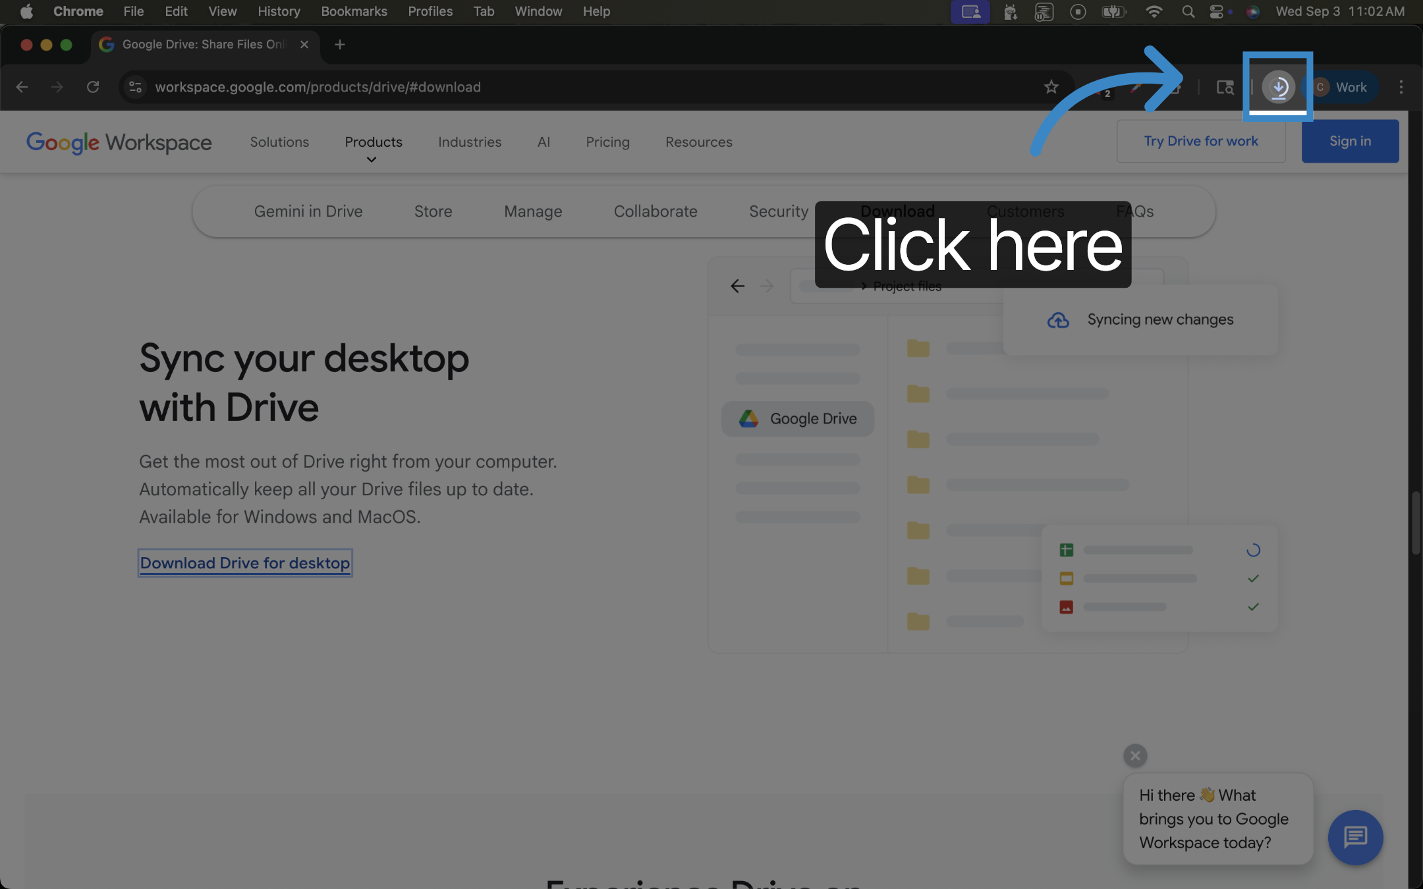The height and width of the screenshot is (889, 1423).
Task: Click the screen recording indicator in menu bar
Action: (x=1078, y=11)
